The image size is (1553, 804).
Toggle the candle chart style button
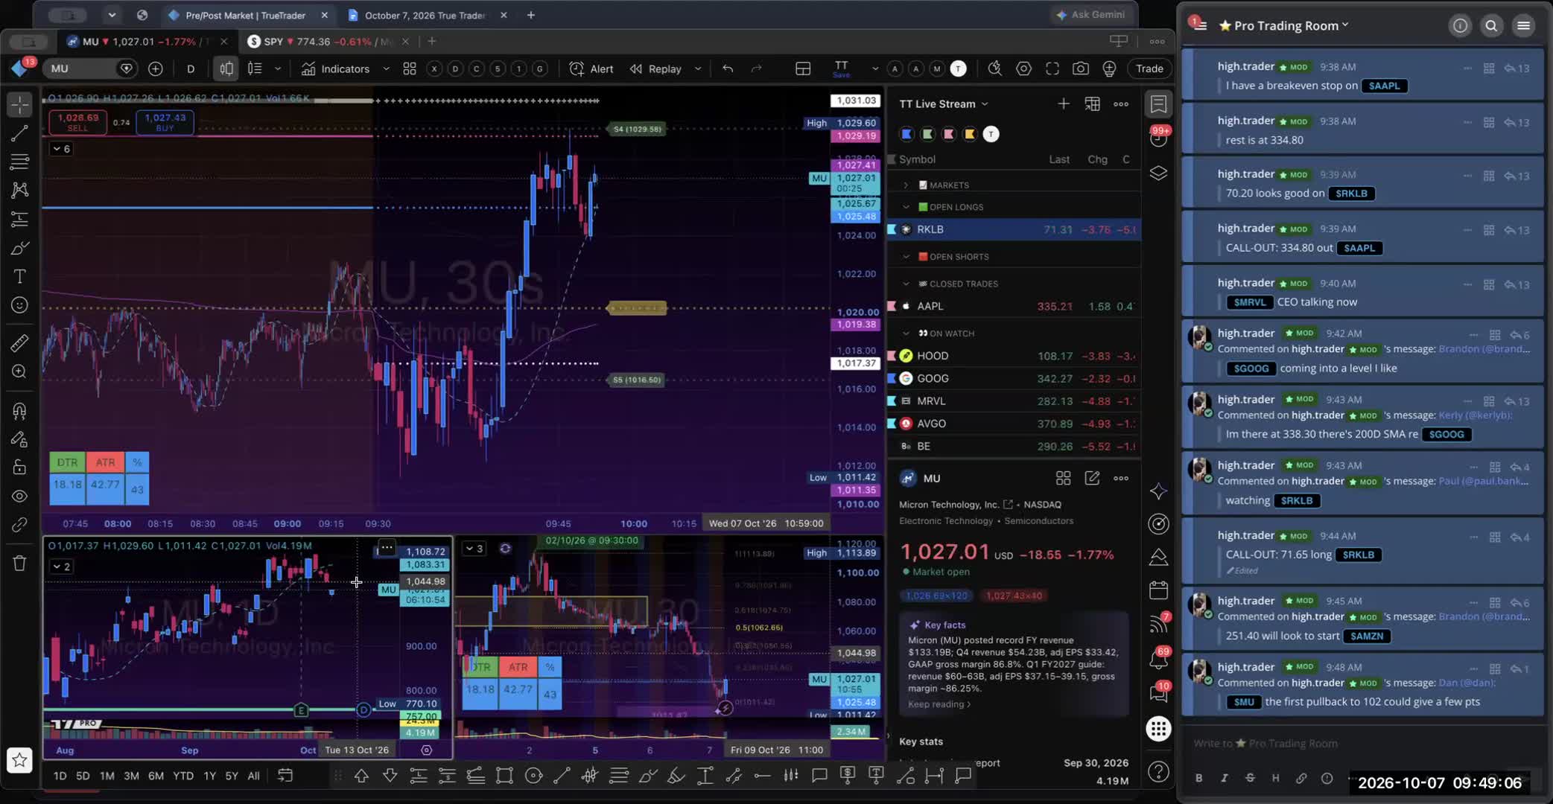226,68
